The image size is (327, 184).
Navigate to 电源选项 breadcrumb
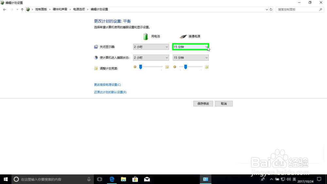[x=79, y=9]
